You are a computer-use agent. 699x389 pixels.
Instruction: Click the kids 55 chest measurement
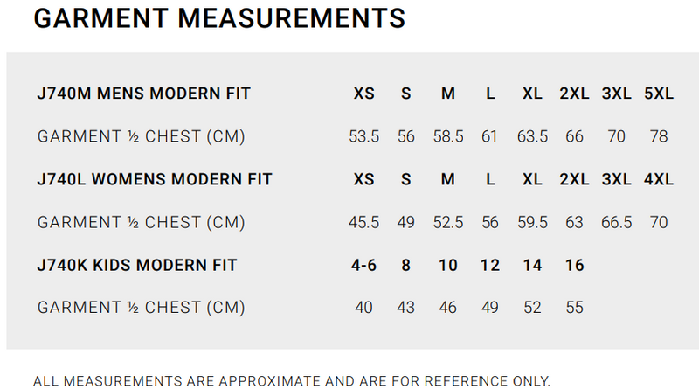click(x=574, y=308)
